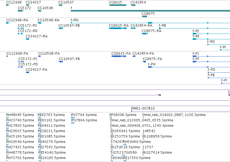The height and width of the screenshot is (162, 230).
Task: Click the CG12998-PA protein label
Action: point(17,54)
